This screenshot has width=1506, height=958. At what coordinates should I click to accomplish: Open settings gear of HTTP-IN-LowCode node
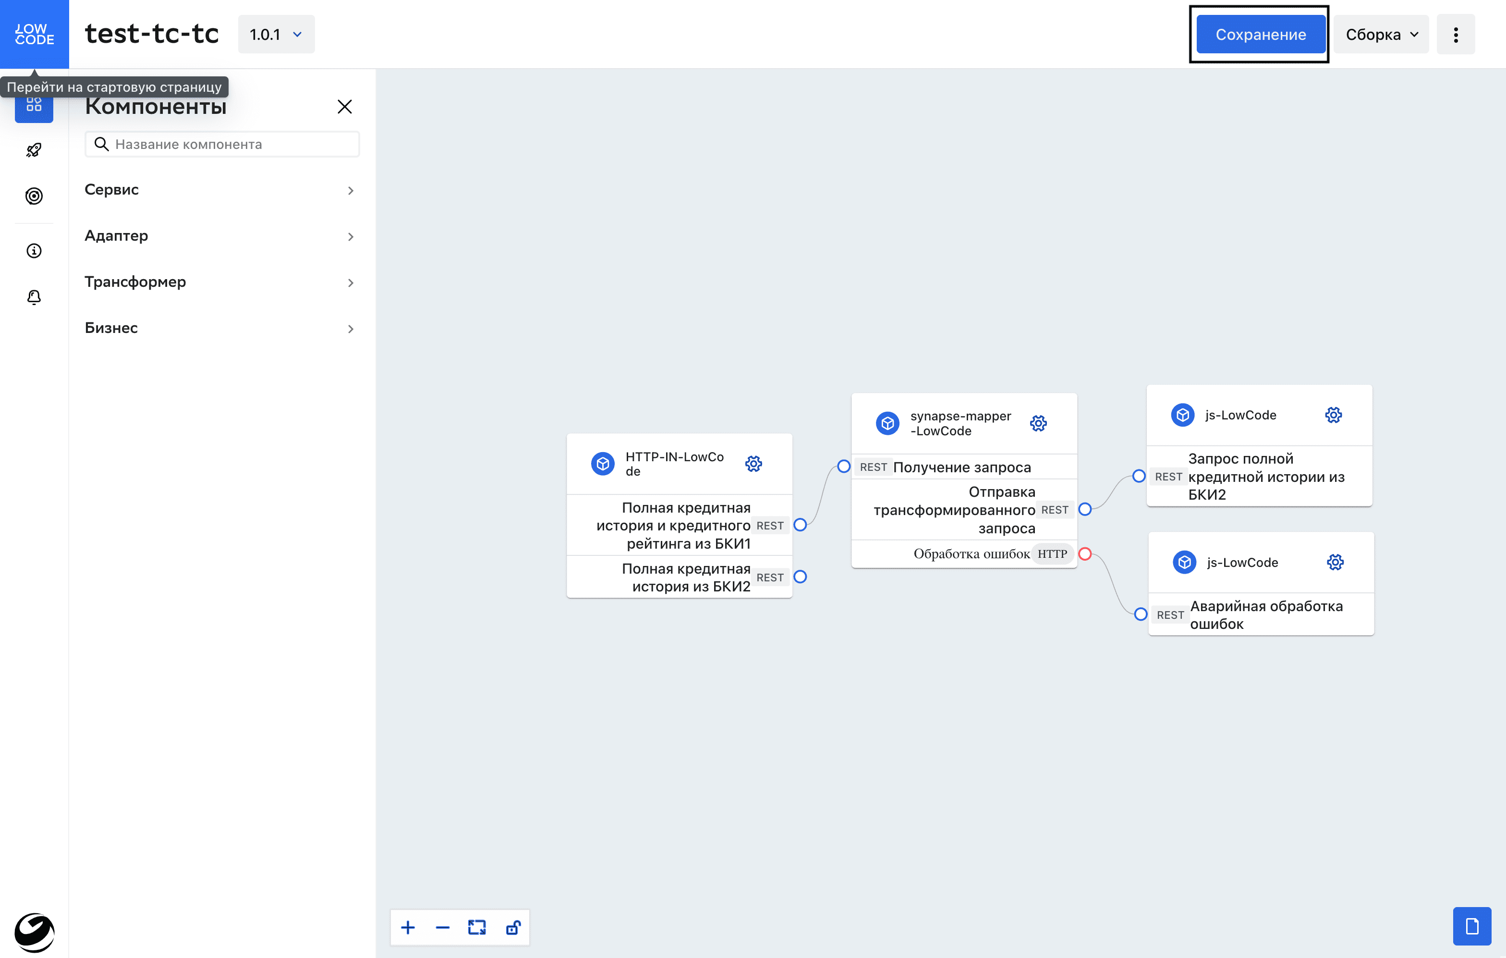point(753,464)
